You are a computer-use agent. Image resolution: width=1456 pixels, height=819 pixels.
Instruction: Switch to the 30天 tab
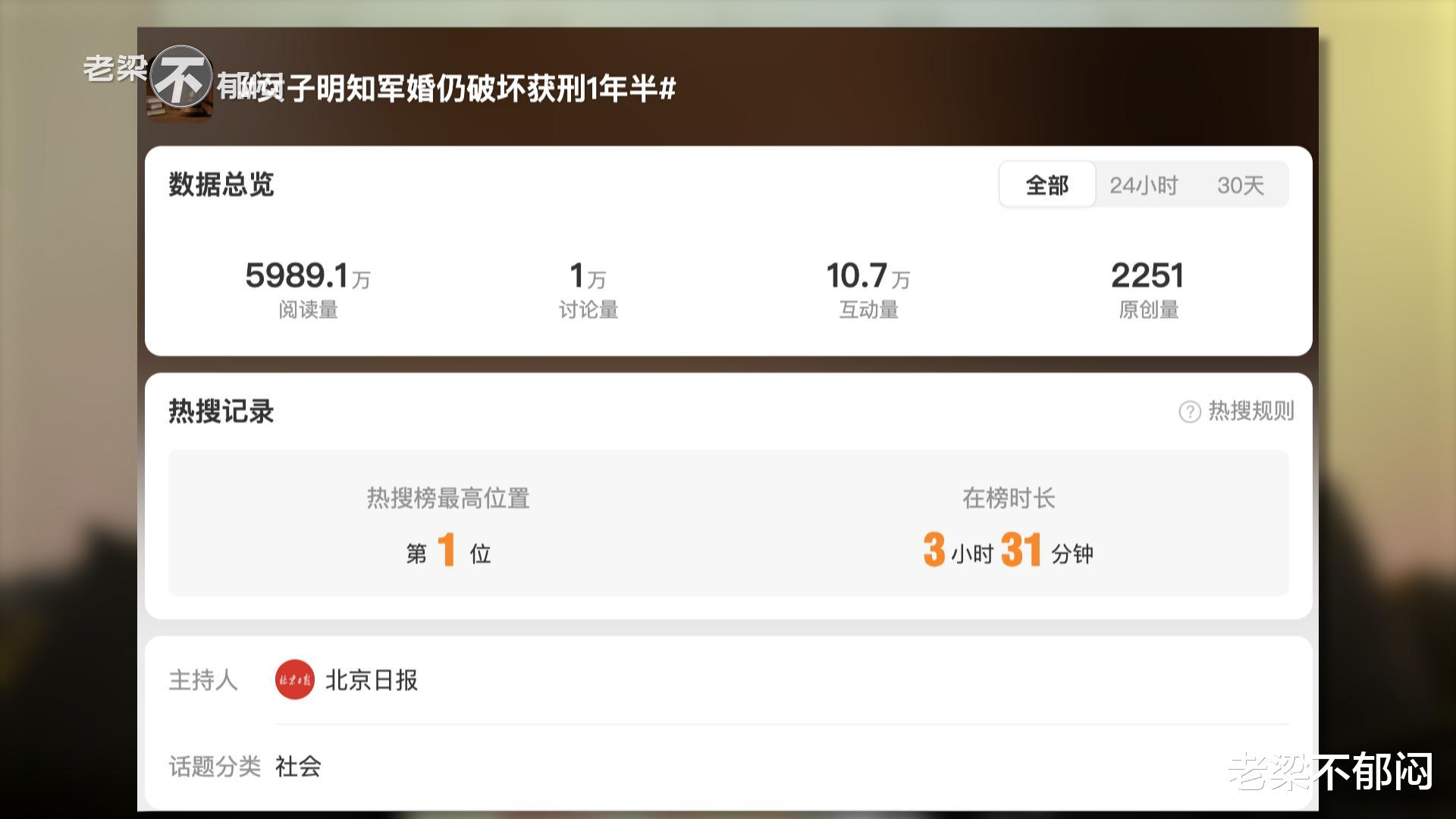[1241, 185]
